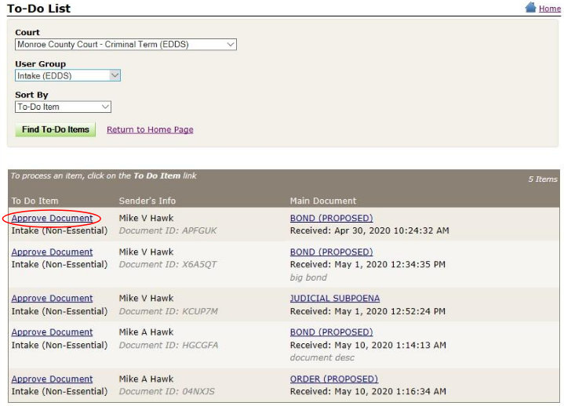Click the Home house icon
Screen dimensions: 564x406
[530, 8]
